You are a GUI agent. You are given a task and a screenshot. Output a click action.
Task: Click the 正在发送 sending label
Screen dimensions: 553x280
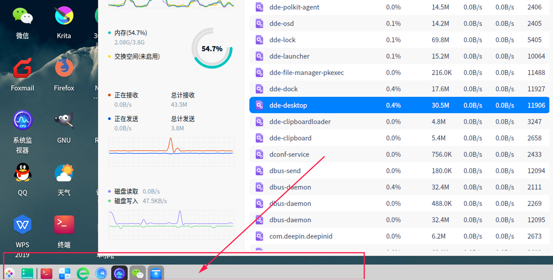click(126, 119)
